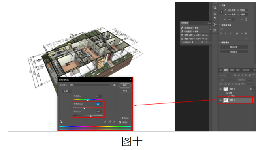
Task: Collapse the Align and Distribute section
Action: click(220, 25)
